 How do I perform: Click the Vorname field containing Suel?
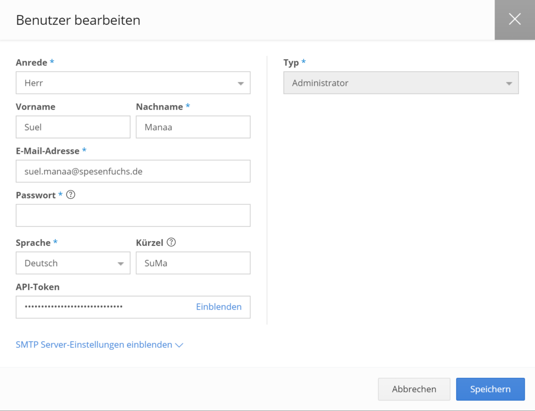point(73,127)
